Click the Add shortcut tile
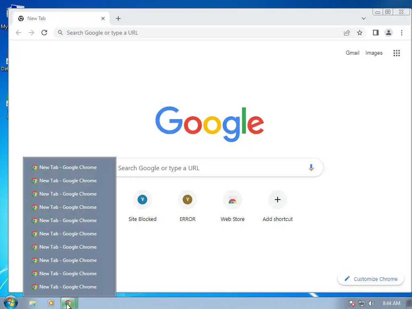The width and height of the screenshot is (412, 309). (278, 206)
